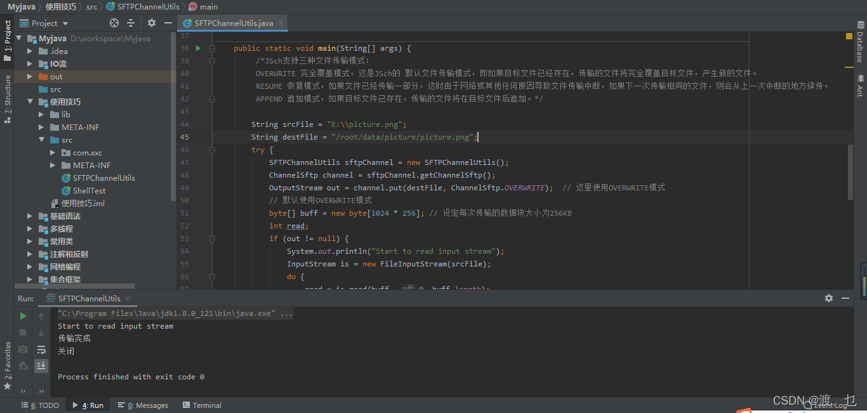867x413 pixels.
Task: Open Project panel settings gear
Action: [152, 23]
